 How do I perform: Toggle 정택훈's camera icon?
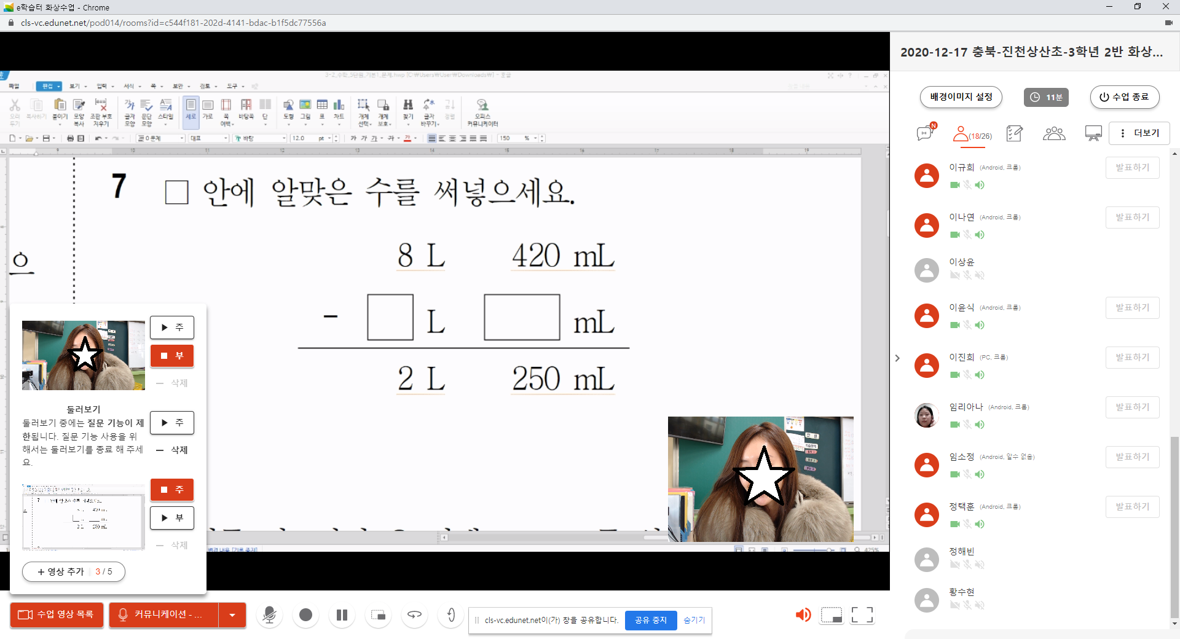[x=955, y=524]
